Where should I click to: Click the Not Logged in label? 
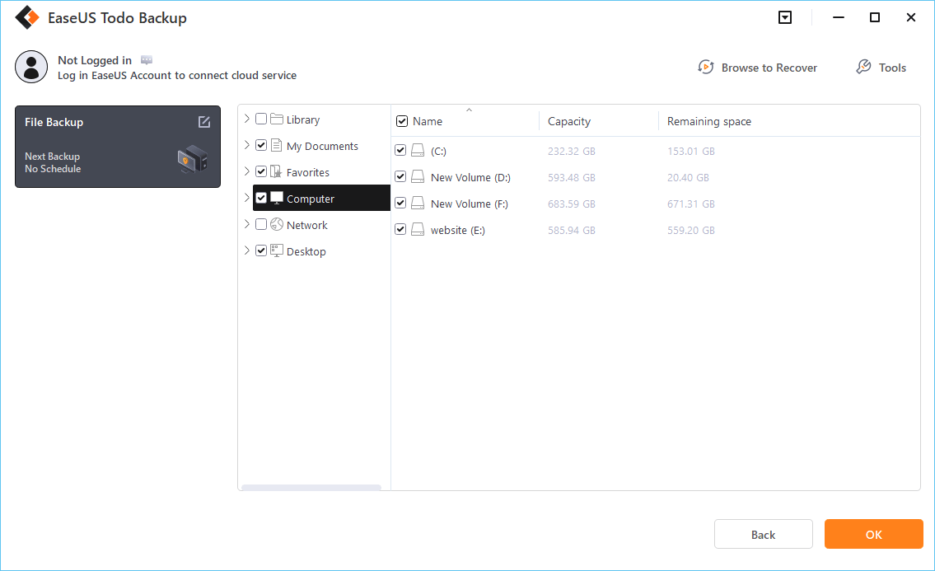pyautogui.click(x=95, y=60)
